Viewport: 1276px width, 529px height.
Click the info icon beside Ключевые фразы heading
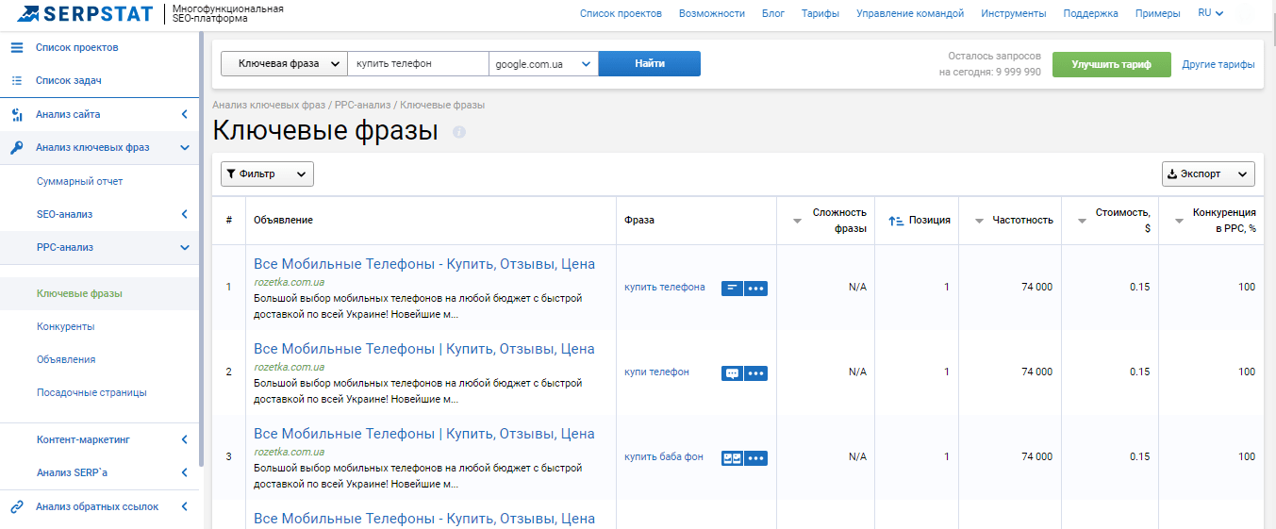coord(459,132)
